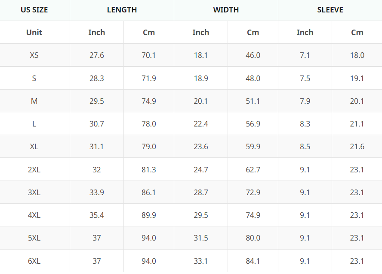Click the 33.9 length value for 3XL
The image size is (382, 274).
click(x=96, y=193)
